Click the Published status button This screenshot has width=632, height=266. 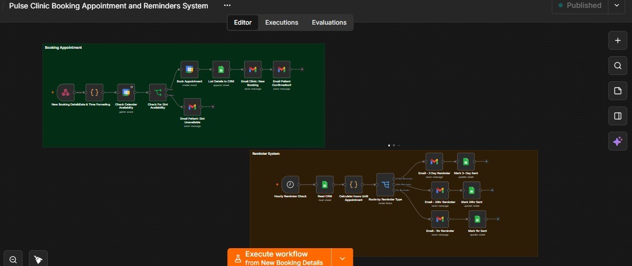[x=580, y=5]
